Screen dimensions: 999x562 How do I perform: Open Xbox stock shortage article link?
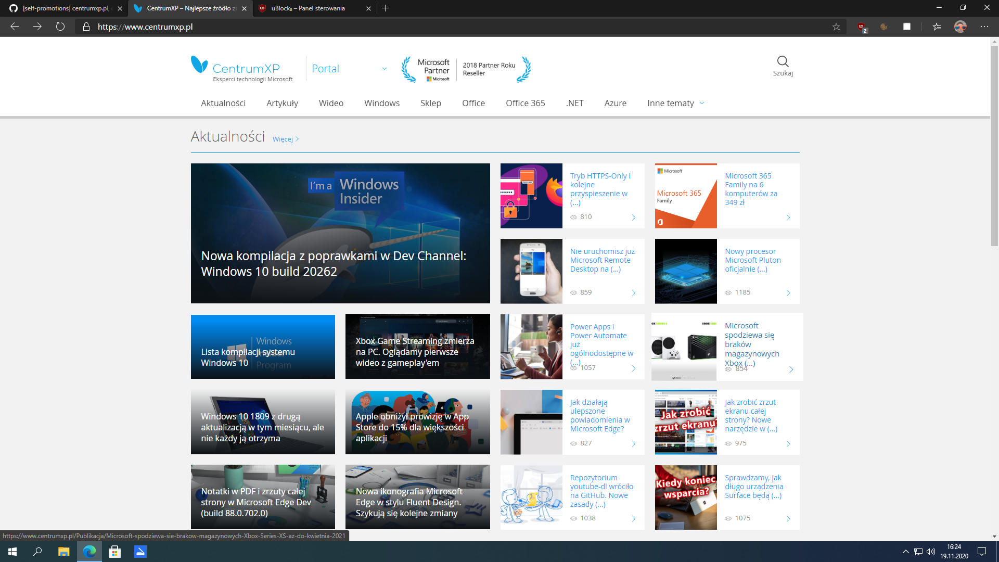click(752, 344)
